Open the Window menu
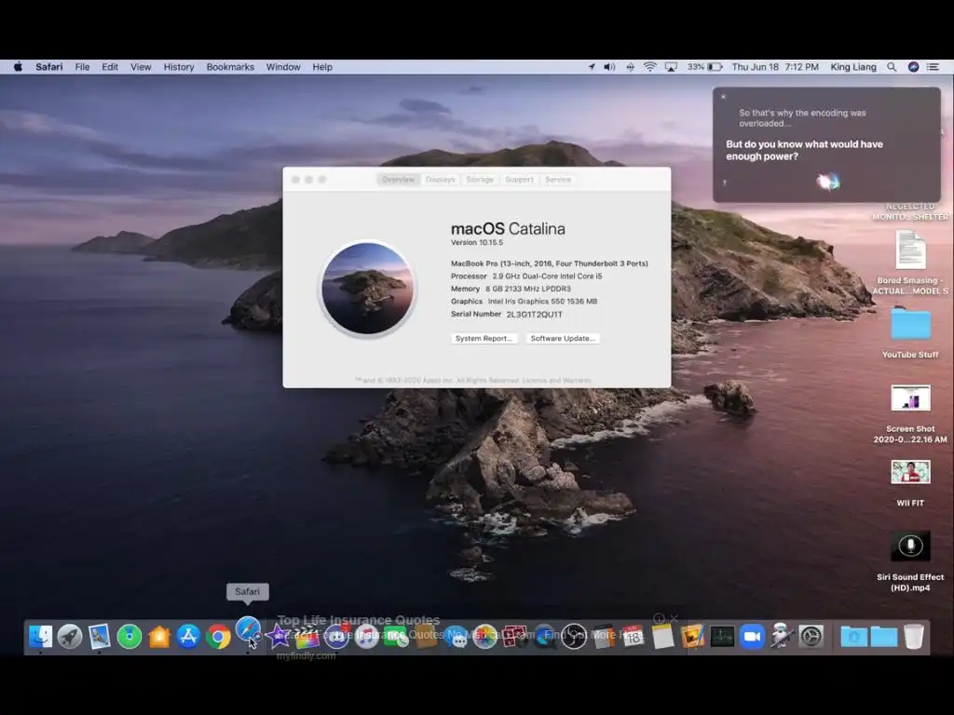The image size is (954, 715). click(283, 67)
